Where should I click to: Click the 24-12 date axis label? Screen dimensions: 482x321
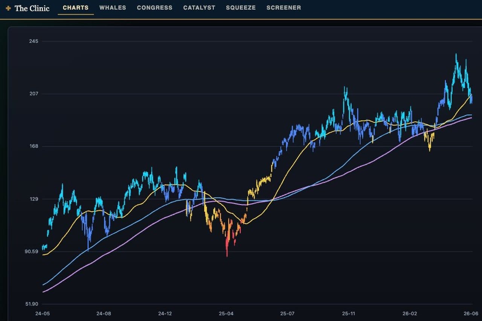coord(165,313)
